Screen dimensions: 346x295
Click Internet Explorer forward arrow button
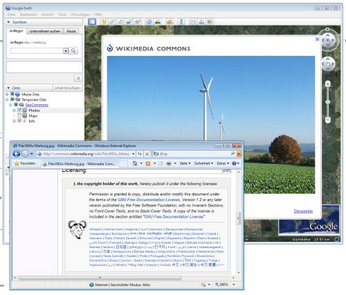click(25, 153)
